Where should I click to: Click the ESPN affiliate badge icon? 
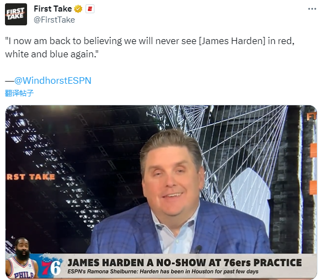pos(90,9)
